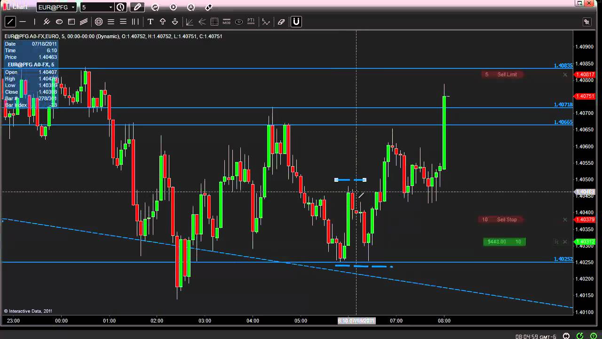Toggle the grid display icon
602x339 pixels.
pyautogui.click(x=214, y=22)
